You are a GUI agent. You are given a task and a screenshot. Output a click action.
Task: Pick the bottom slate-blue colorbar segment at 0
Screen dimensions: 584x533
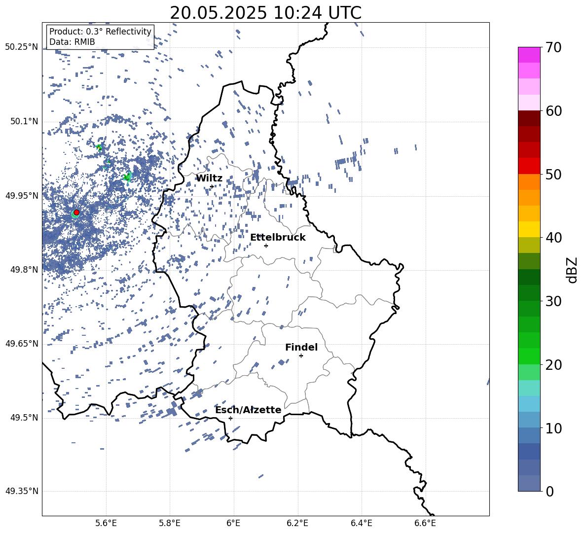[x=529, y=483]
